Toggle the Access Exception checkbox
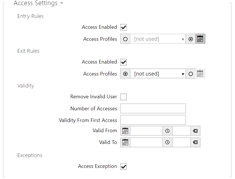Viewport: 235px width, 179px height. pos(124,166)
